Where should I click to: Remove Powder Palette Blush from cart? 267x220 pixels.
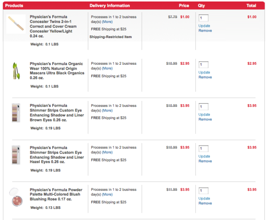click(205, 203)
